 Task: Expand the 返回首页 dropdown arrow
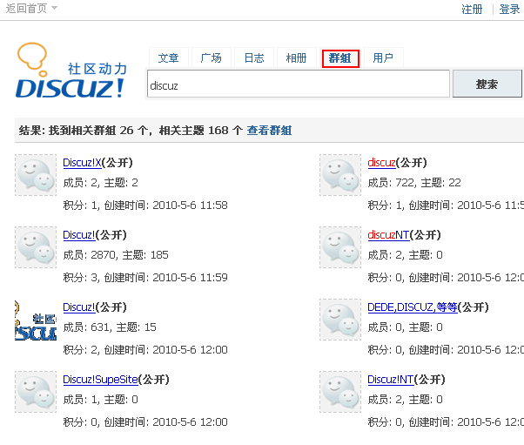click(55, 9)
